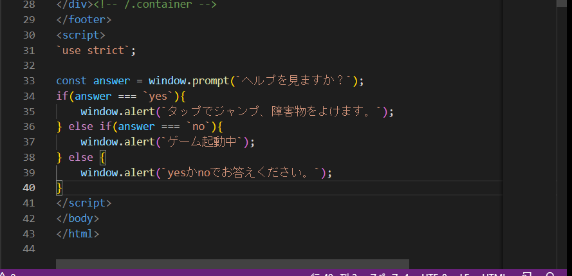
Task: Place cursor in the </script> closing tag
Action: (84, 203)
